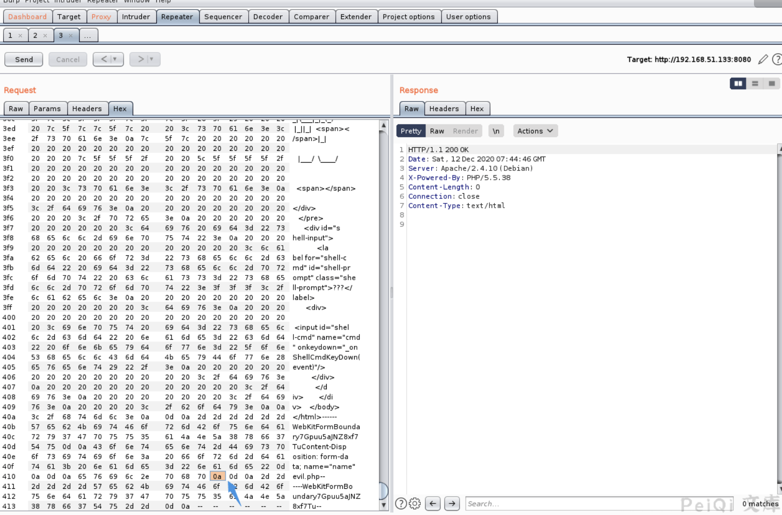Go back to previous request

click(103, 59)
